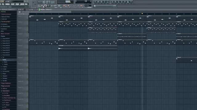
Task: Mute Track 6 with its green LED
Action: [28, 50]
